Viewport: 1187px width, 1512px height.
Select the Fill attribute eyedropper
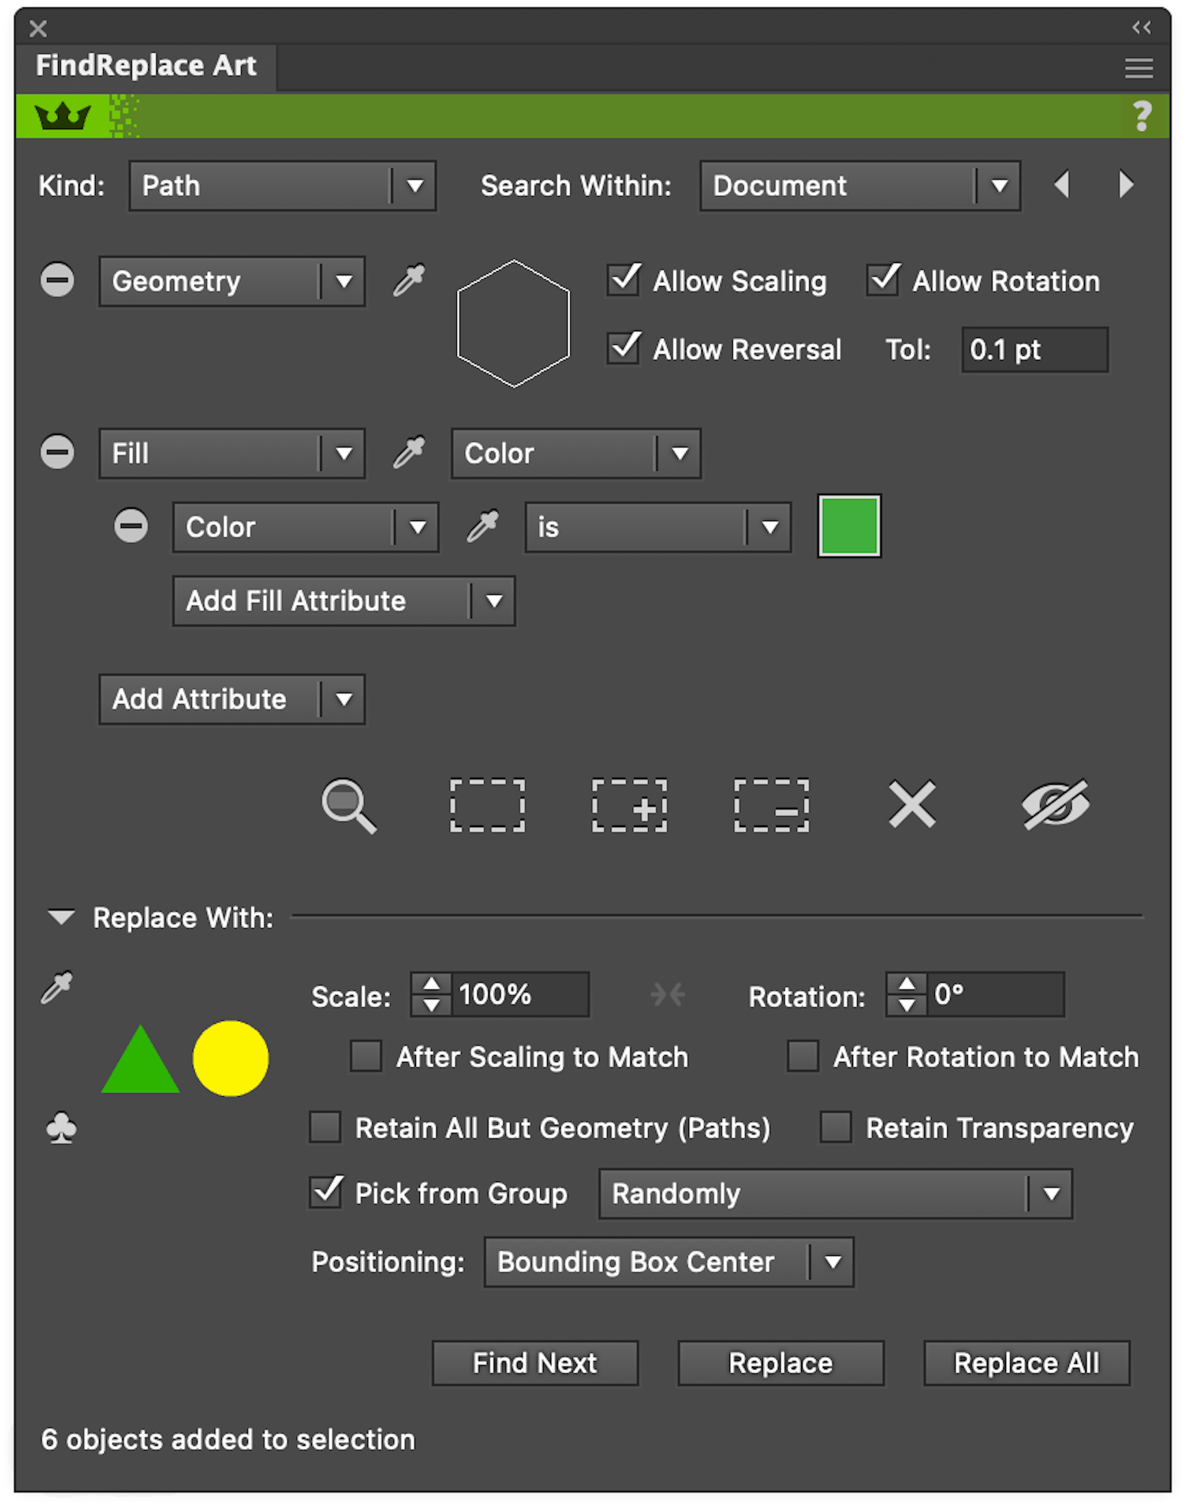tap(410, 453)
